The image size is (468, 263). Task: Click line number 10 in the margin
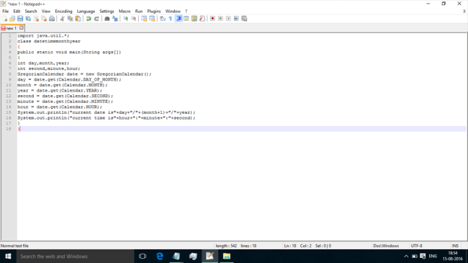[9, 85]
